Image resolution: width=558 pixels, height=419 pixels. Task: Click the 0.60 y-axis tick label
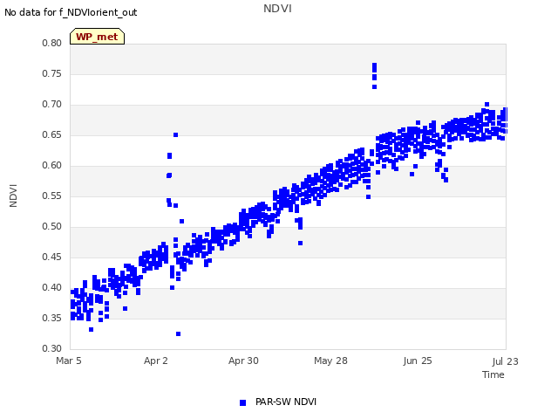(x=52, y=165)
